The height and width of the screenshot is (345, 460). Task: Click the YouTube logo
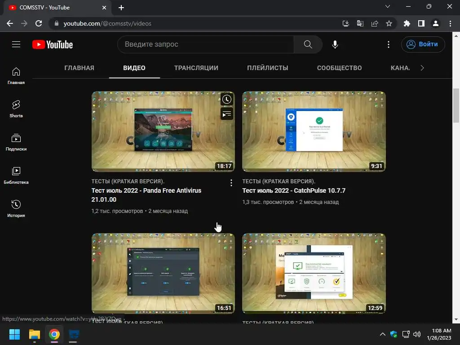pyautogui.click(x=53, y=44)
